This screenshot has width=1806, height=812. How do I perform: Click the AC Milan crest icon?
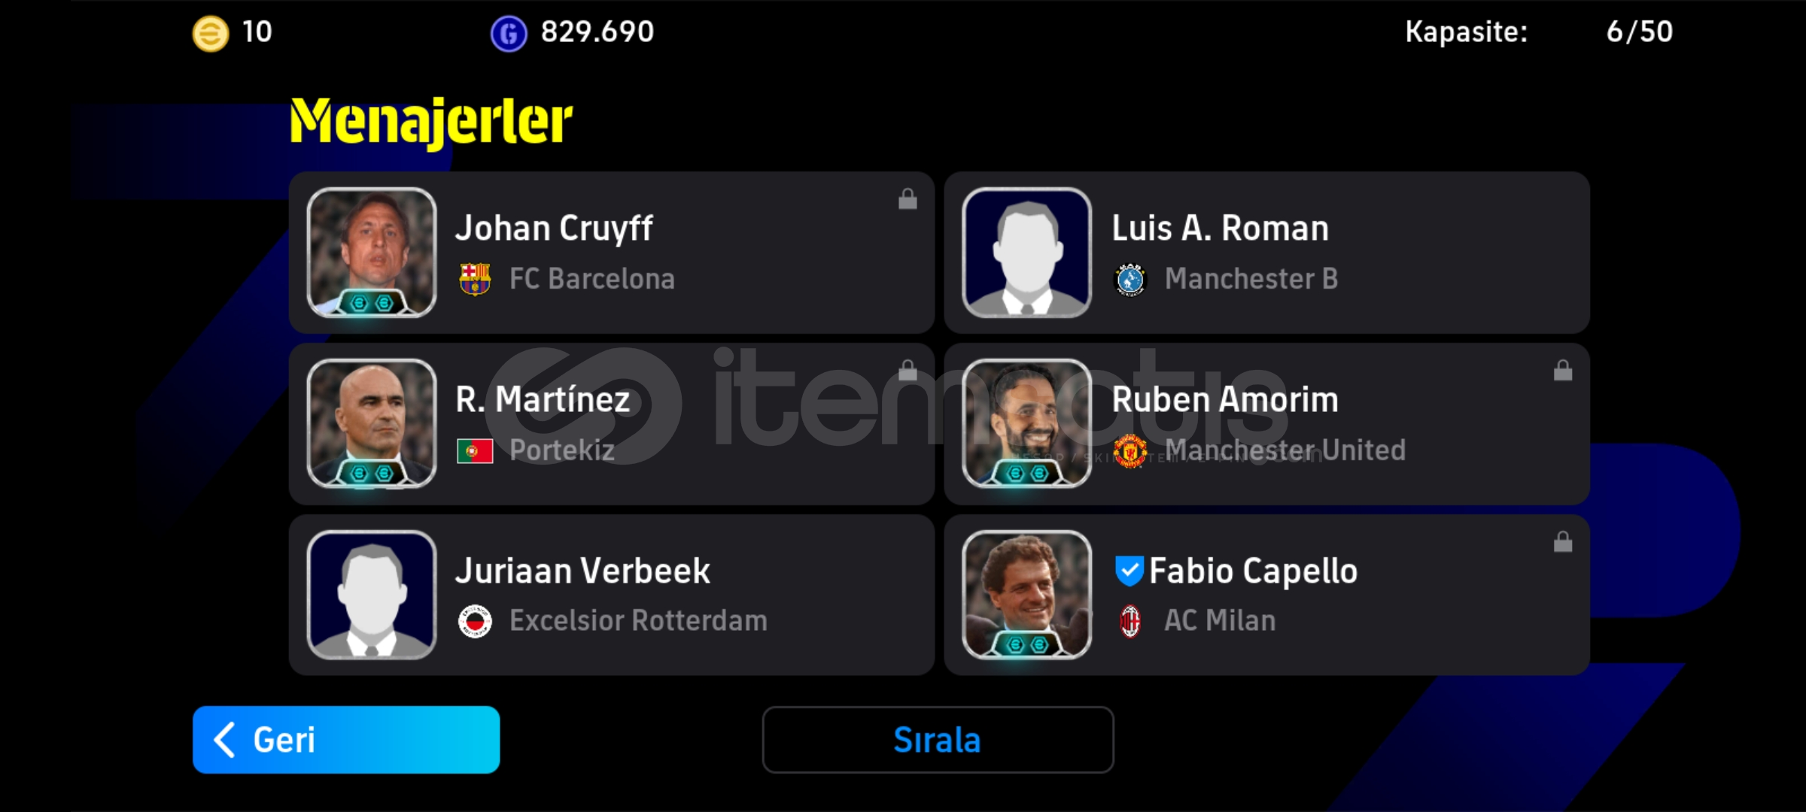[1130, 621]
